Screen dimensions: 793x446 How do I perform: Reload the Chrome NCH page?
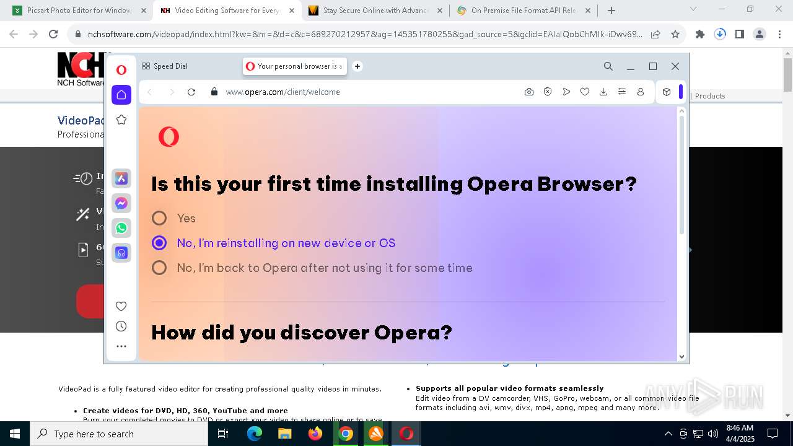click(x=53, y=34)
